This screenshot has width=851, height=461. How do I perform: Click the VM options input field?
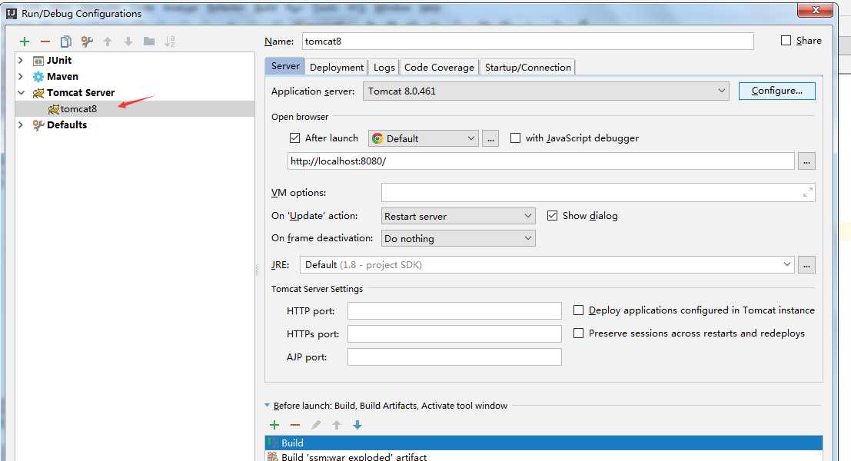pos(598,193)
